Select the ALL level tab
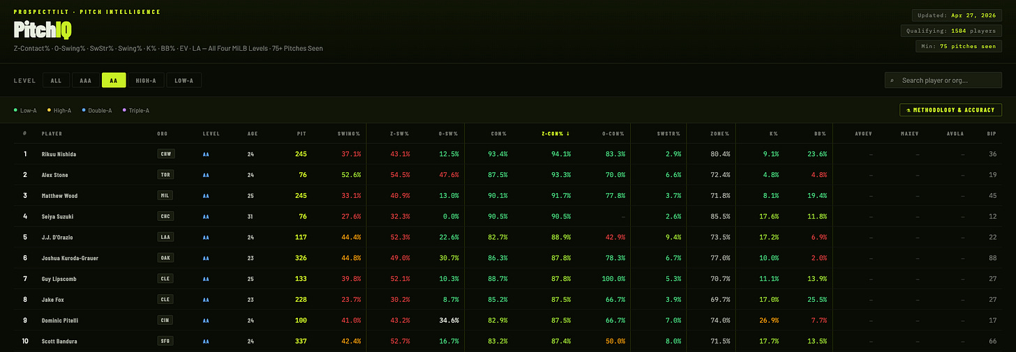The width and height of the screenshot is (1016, 352). coord(56,81)
